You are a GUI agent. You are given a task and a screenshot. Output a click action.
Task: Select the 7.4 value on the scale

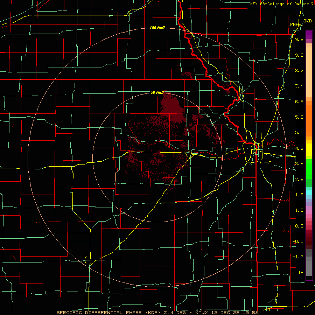pos(299,86)
